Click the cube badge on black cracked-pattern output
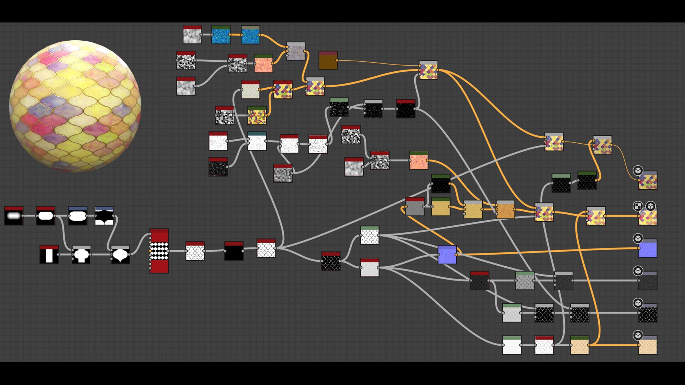The height and width of the screenshot is (385, 685). tap(638, 303)
